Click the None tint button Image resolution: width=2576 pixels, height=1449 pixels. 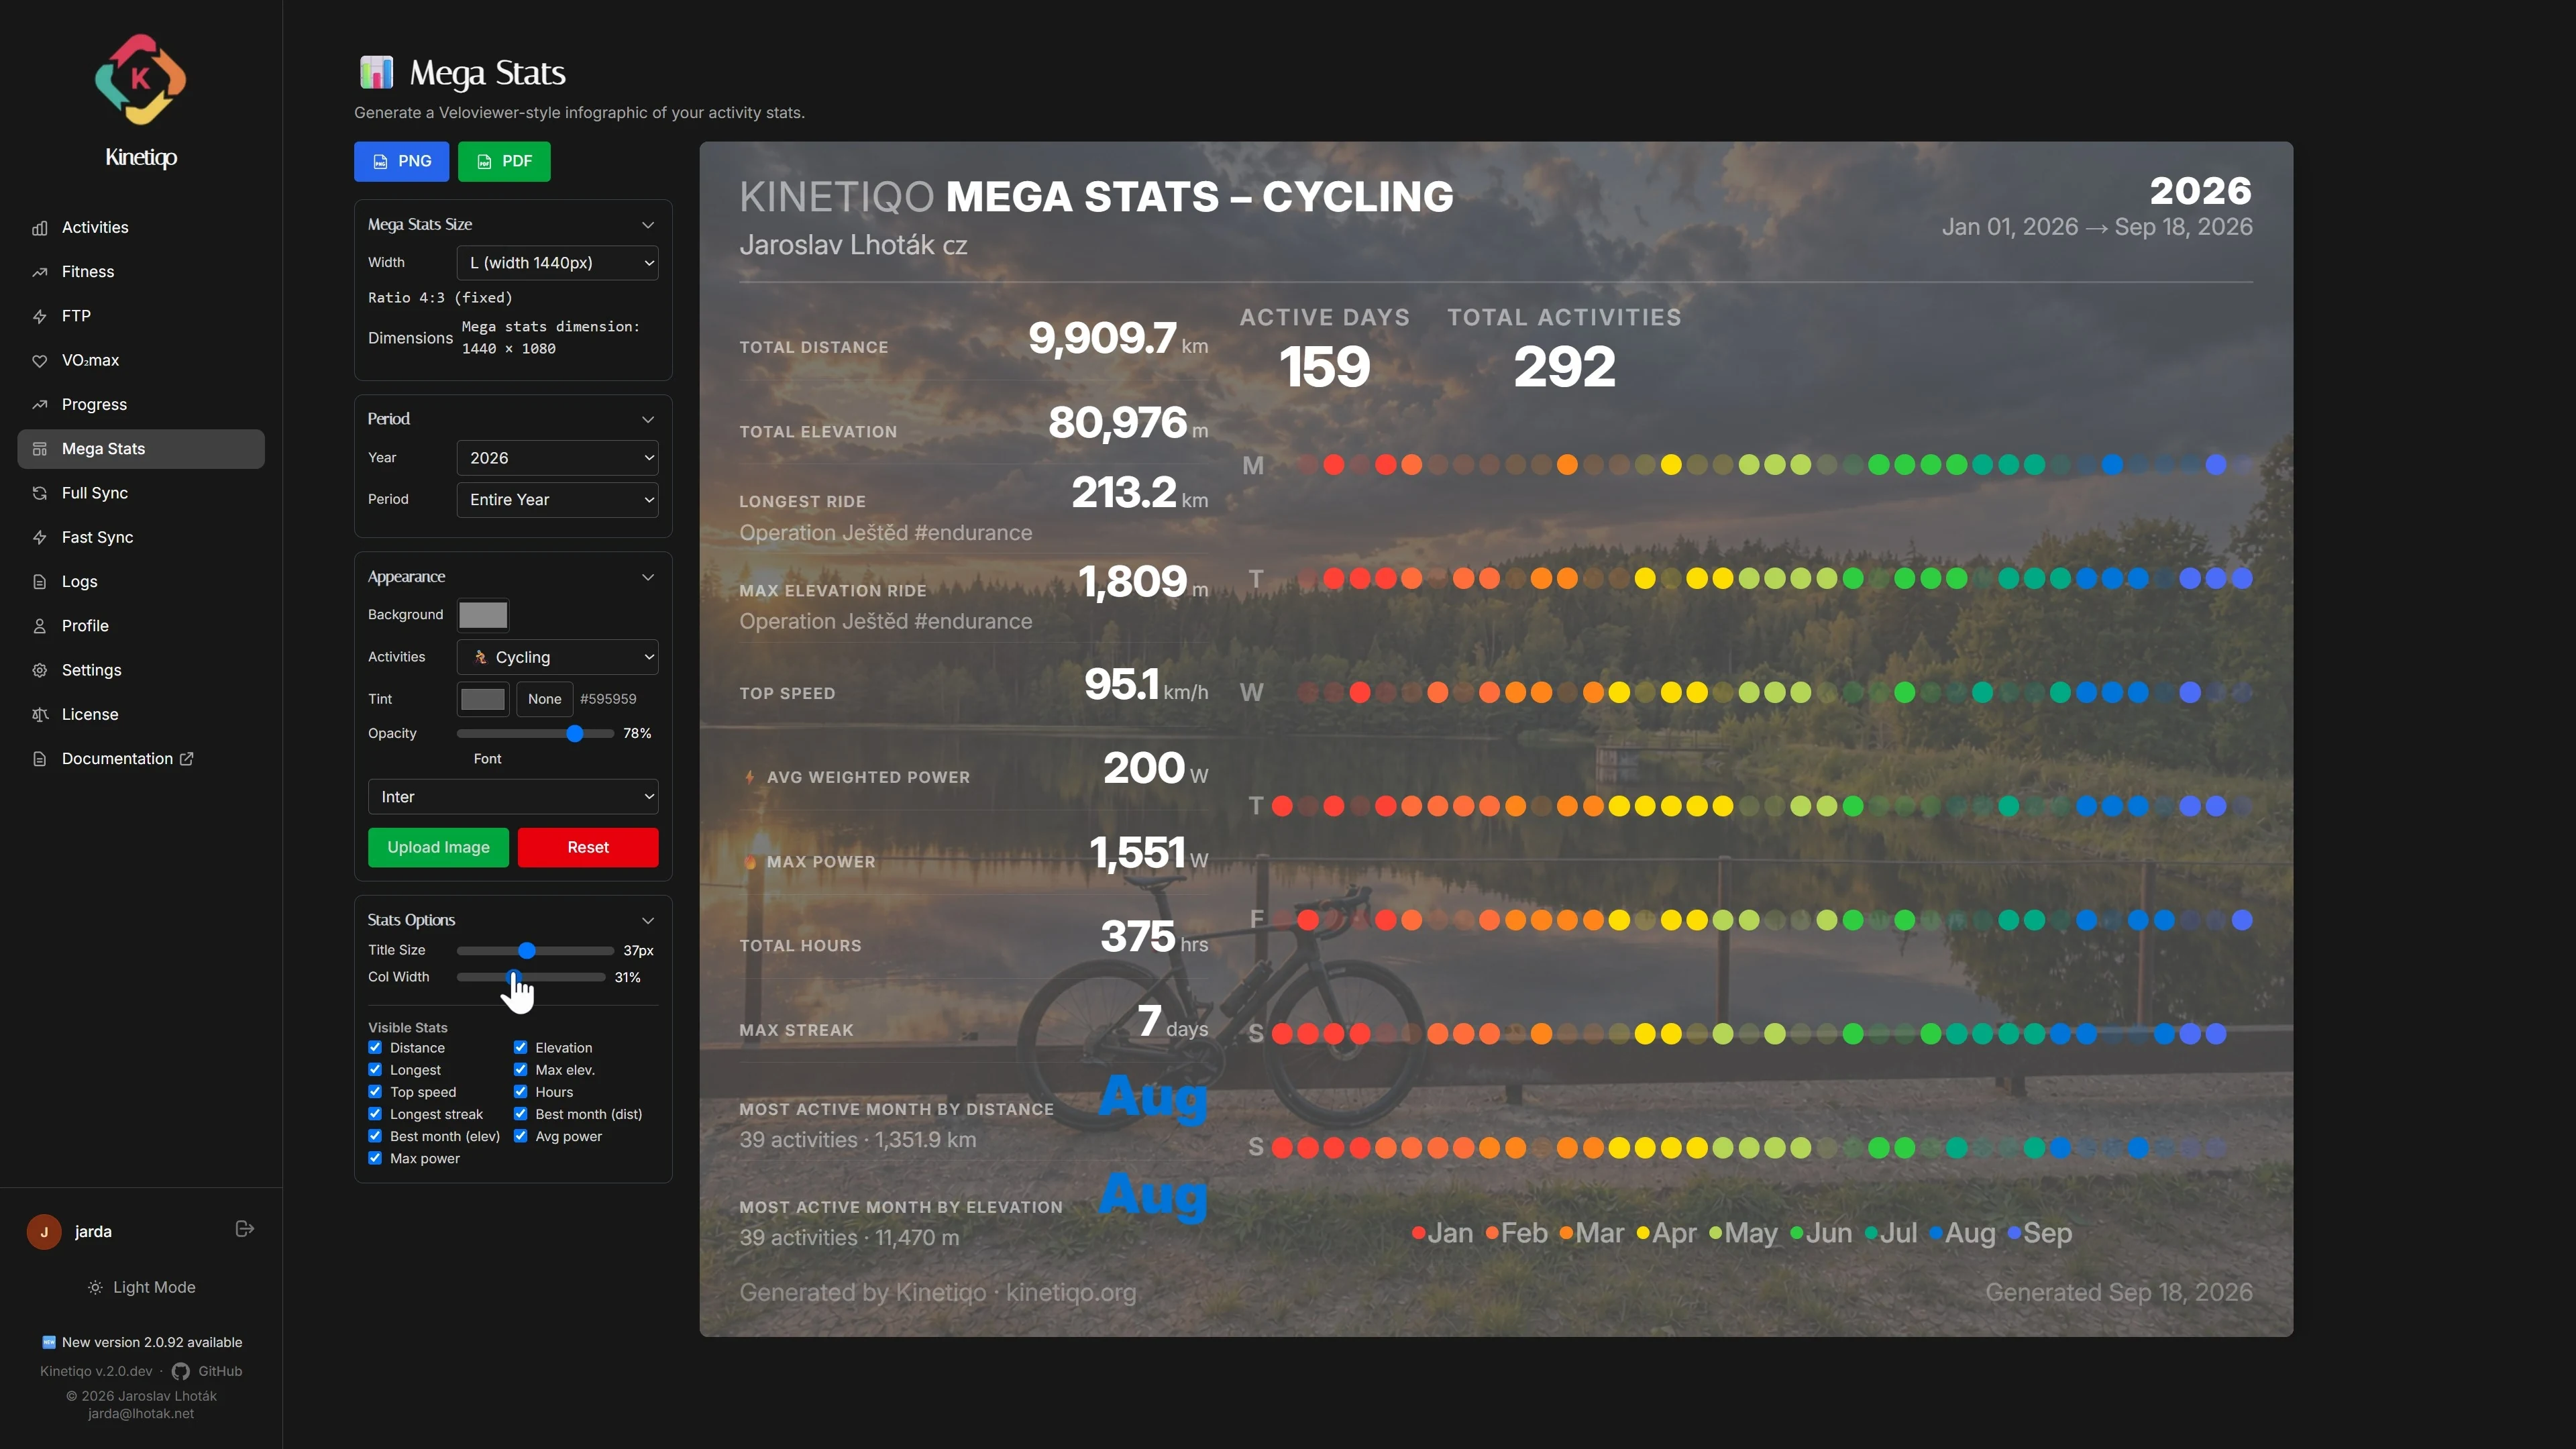544,699
